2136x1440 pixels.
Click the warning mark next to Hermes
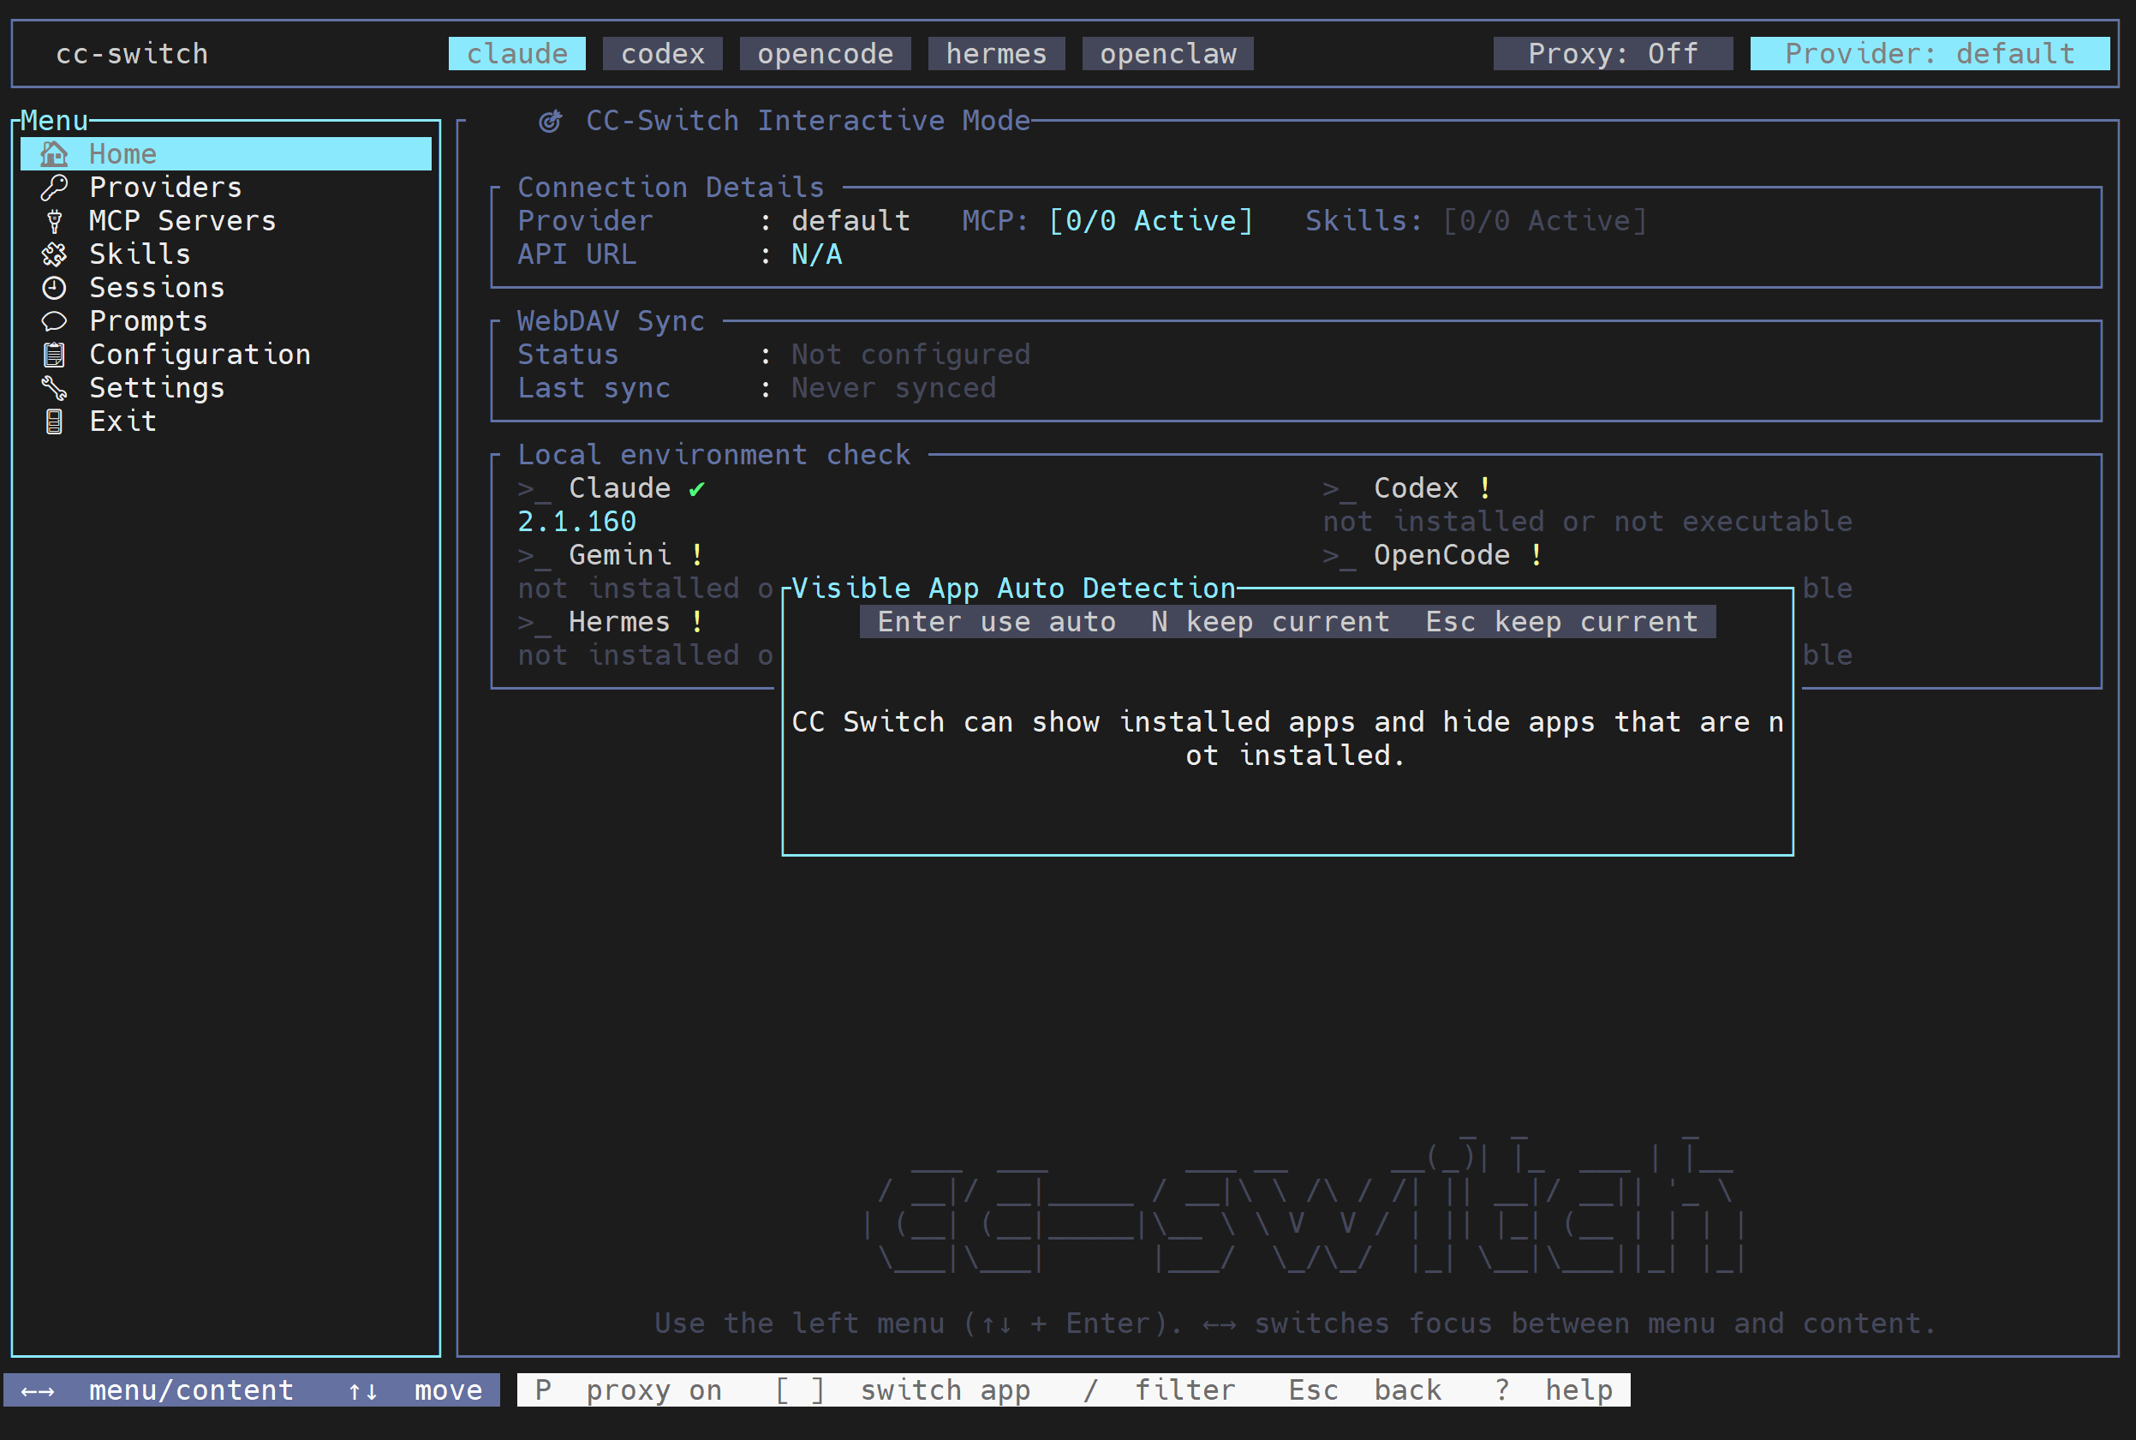click(x=696, y=623)
